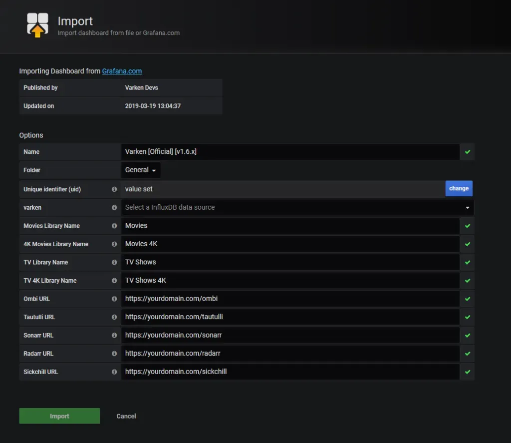Click info icon next to Tautulli URL
This screenshot has height=443, width=511.
[114, 317]
